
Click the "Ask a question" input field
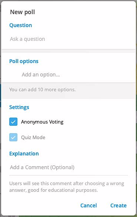pyautogui.click(x=68, y=39)
